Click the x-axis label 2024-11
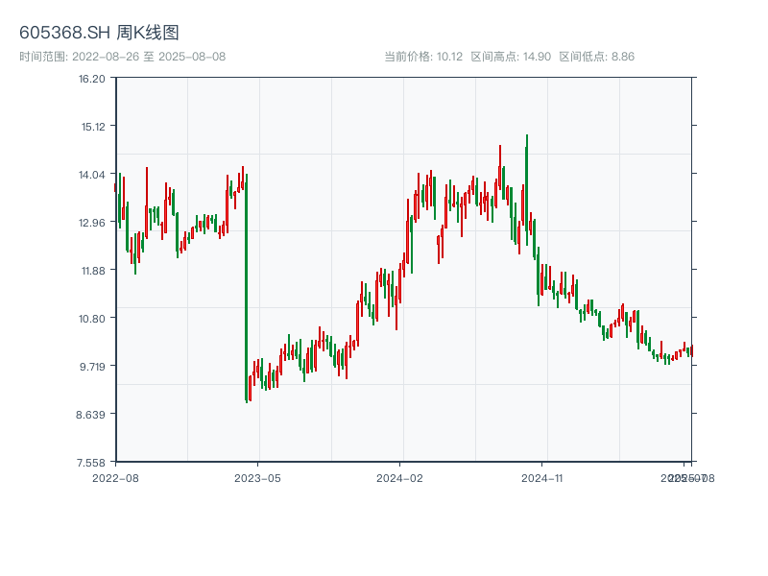 541,478
